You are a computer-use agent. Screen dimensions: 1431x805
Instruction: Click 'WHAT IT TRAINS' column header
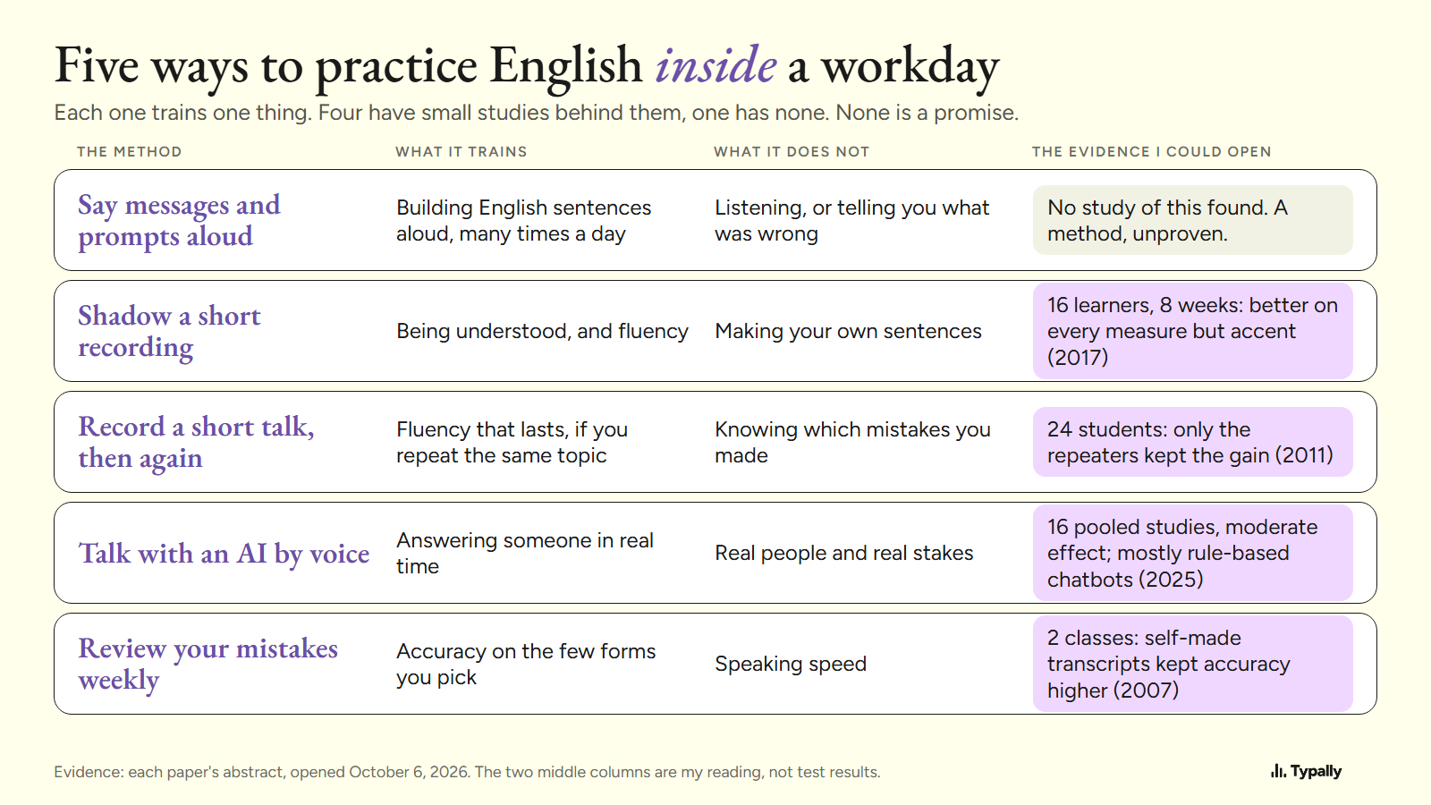461,152
